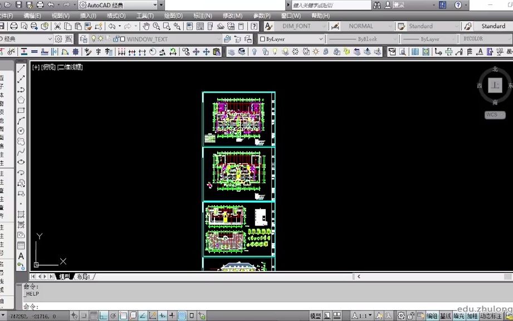Activate the Pan hand tool
The width and height of the screenshot is (513, 321).
(x=146, y=26)
